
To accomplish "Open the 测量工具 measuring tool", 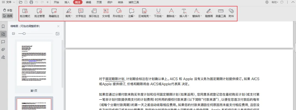I will pos(221,13).
